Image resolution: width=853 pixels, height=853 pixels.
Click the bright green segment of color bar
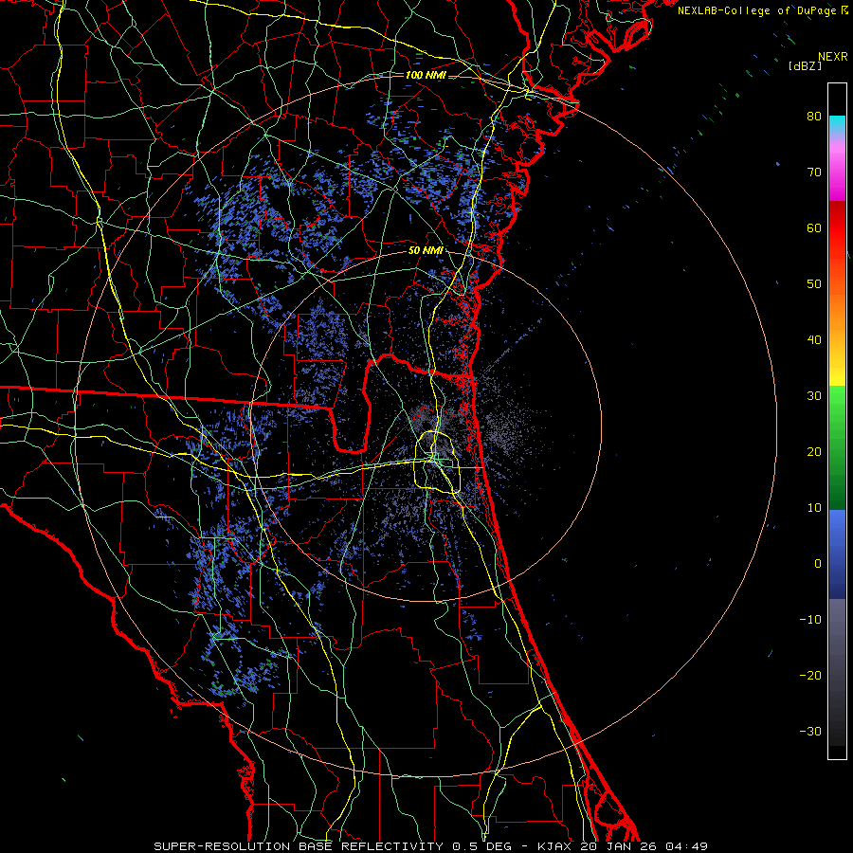click(x=837, y=406)
